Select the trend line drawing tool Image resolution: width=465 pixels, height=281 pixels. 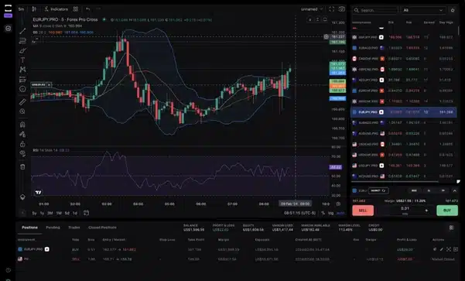22,31
